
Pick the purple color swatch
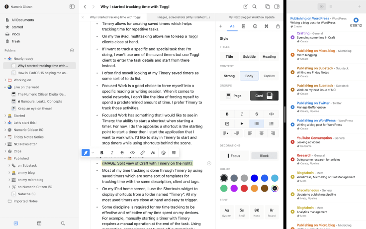point(234,188)
